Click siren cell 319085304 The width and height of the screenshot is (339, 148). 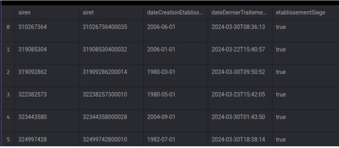point(32,50)
